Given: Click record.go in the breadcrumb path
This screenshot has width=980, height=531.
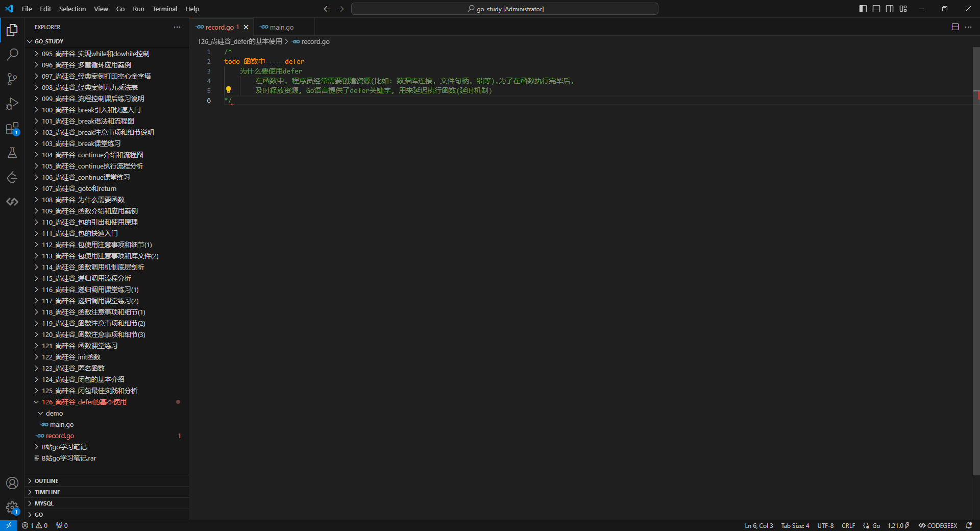Looking at the screenshot, I should coord(311,41).
